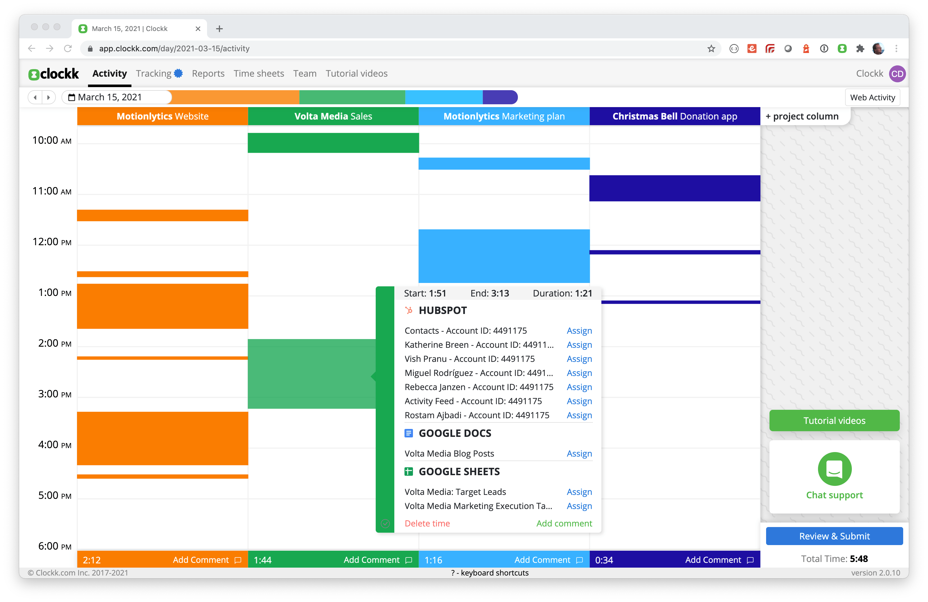Open the Extensions puzzle icon
This screenshot has width=928, height=602.
(x=860, y=48)
